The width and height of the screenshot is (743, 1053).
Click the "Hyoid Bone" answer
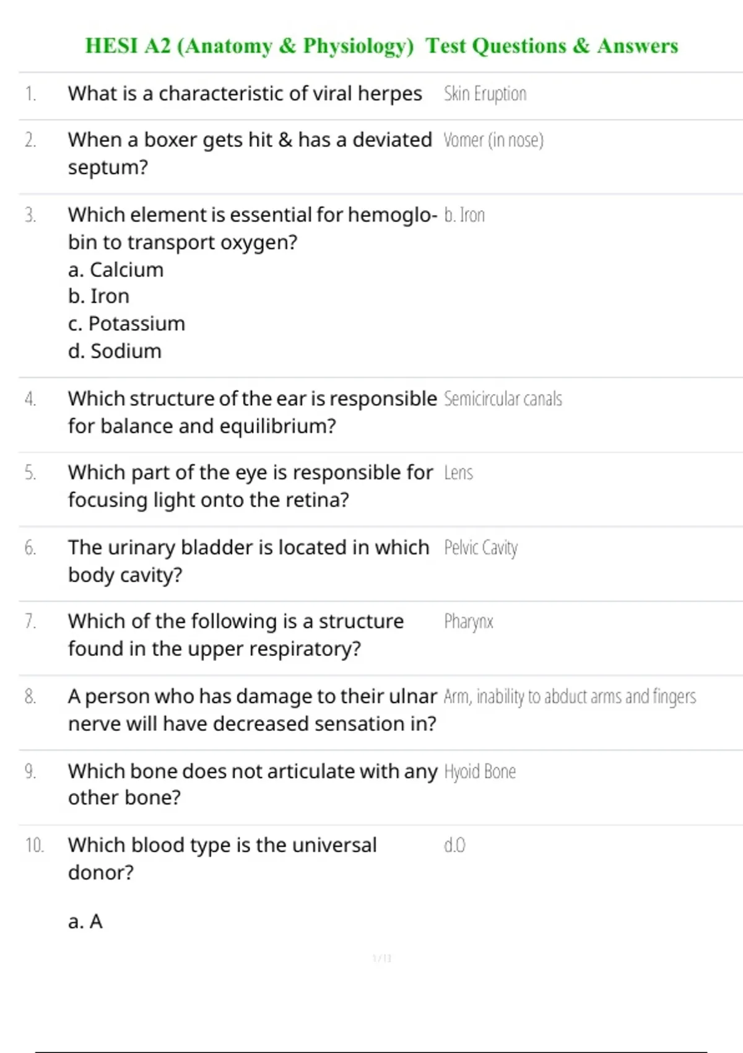pos(480,772)
